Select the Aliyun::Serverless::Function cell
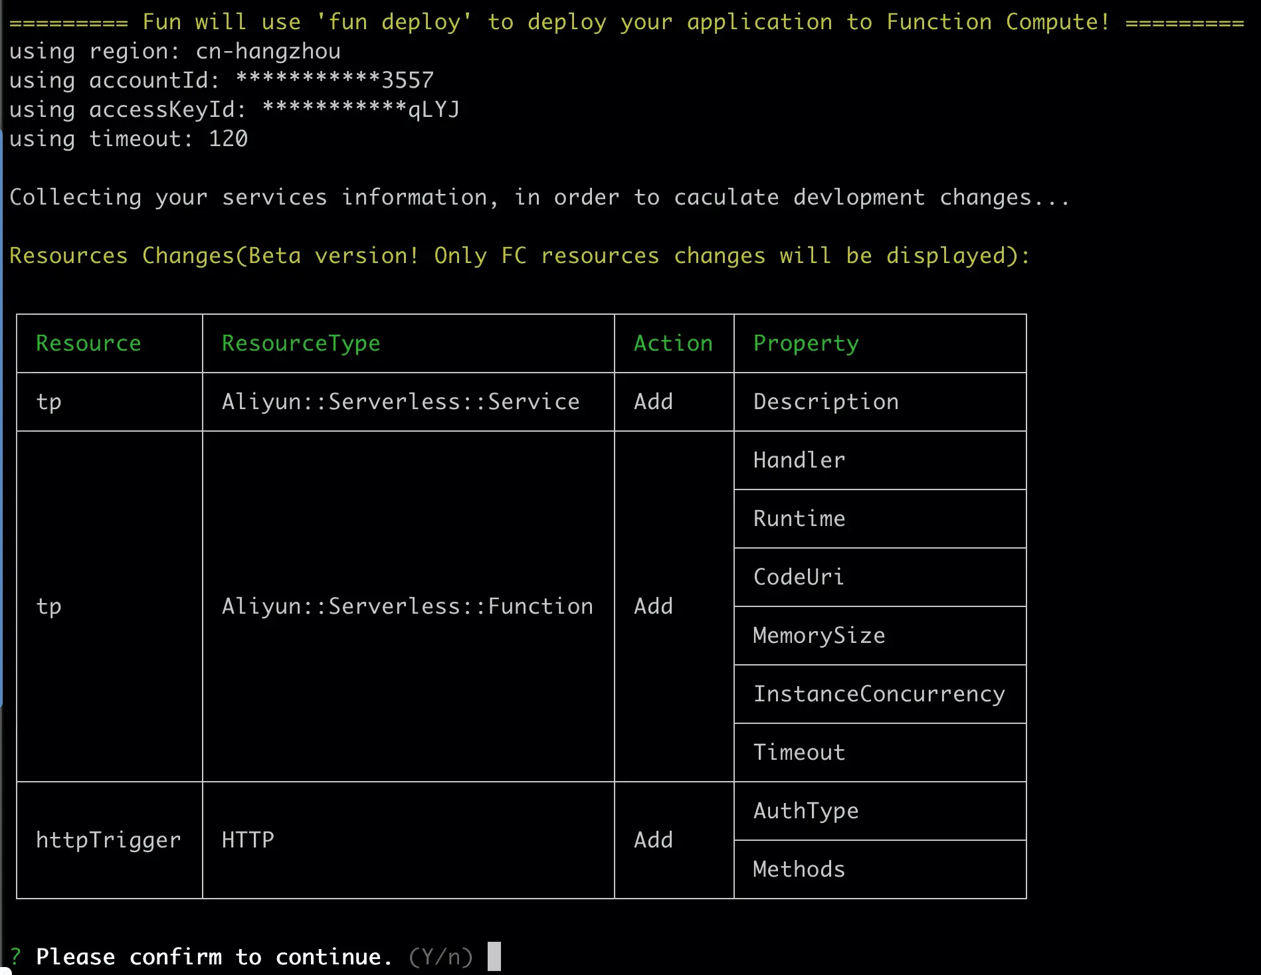This screenshot has height=975, width=1261. tap(407, 606)
